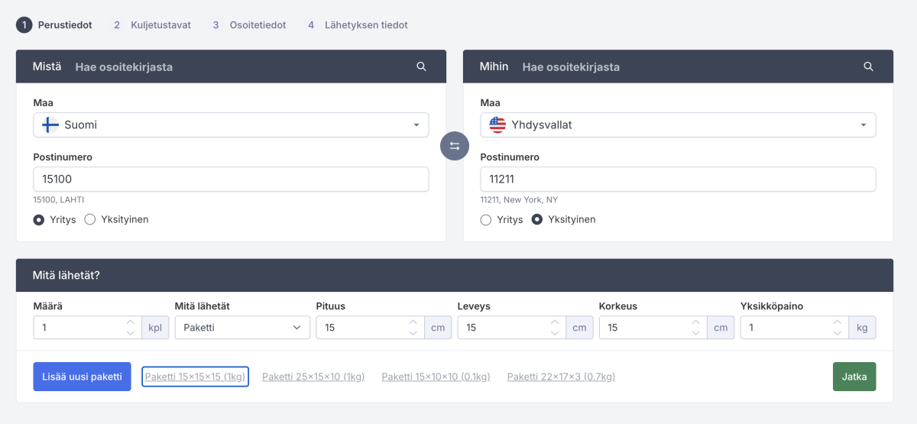Screen dimensions: 917x424
Task: Swap sender and recipient with the round arrows button
Action: (x=455, y=146)
